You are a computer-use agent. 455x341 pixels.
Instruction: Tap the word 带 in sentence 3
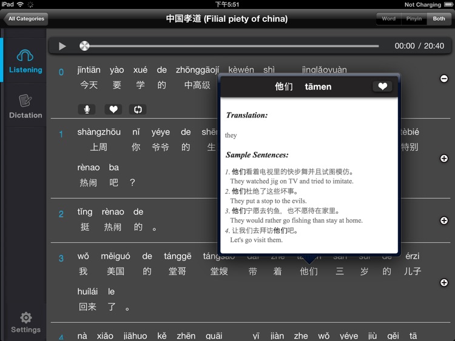(252, 271)
